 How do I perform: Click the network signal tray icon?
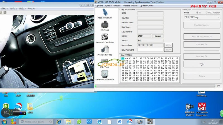[204, 122]
